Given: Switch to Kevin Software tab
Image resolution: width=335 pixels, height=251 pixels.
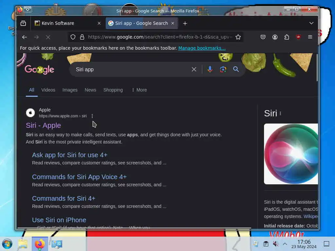Looking at the screenshot, I should click(x=67, y=23).
